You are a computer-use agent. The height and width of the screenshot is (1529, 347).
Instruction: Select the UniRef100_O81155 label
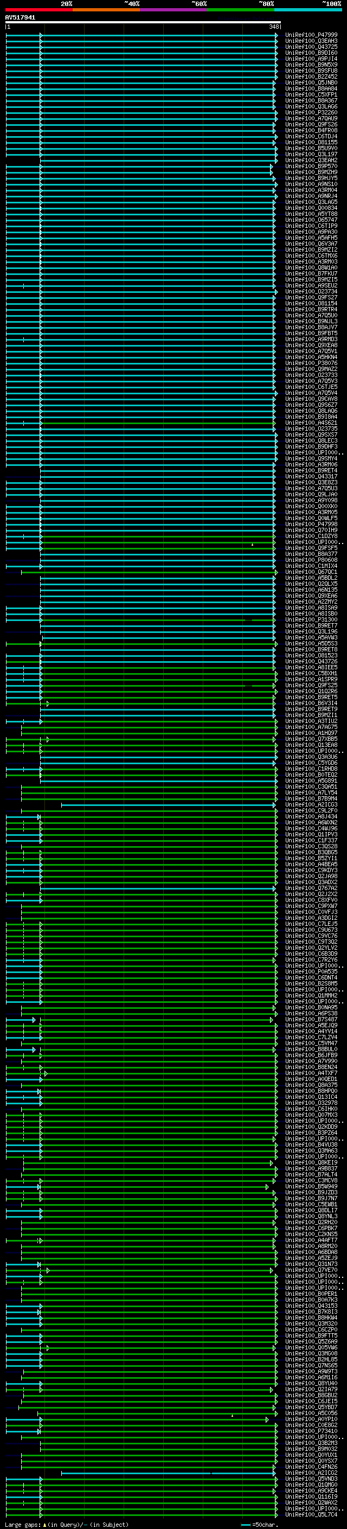pyautogui.click(x=311, y=143)
